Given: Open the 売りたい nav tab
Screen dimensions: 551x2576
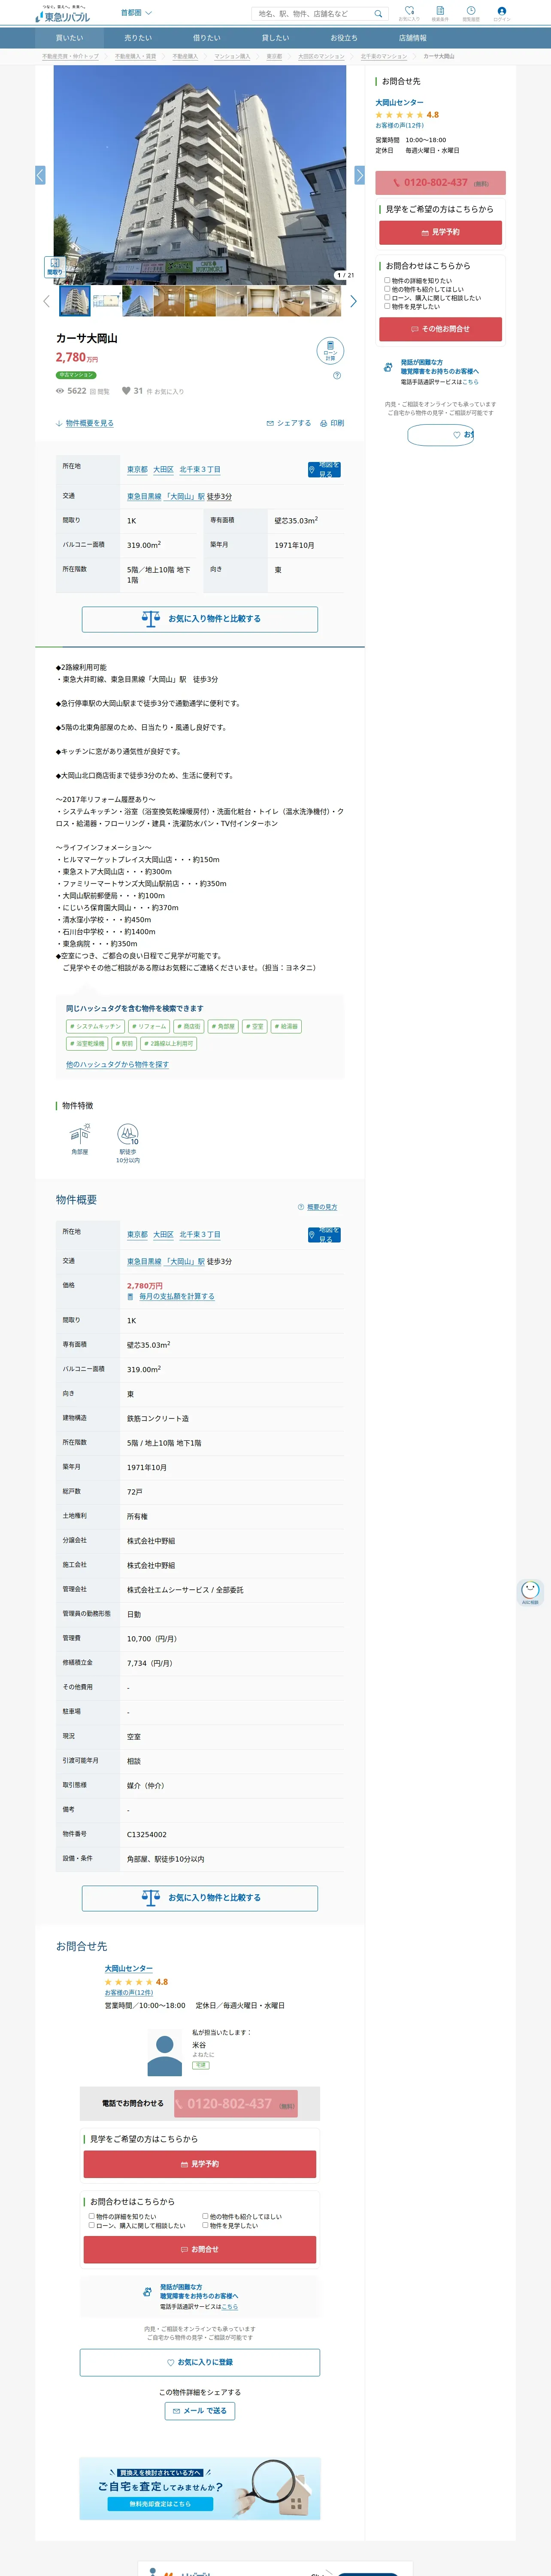Looking at the screenshot, I should (x=138, y=38).
